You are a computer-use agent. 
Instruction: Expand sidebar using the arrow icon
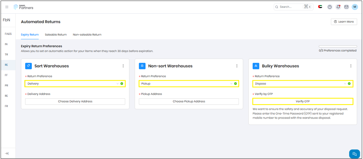[7, 154]
